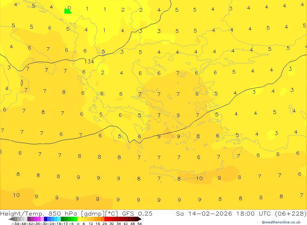Click the 134 contour height label
Viewport: 307px width, 225px height.
coord(89,62)
